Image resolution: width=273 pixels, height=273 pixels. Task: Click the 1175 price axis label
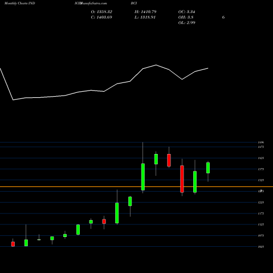tap(261, 213)
